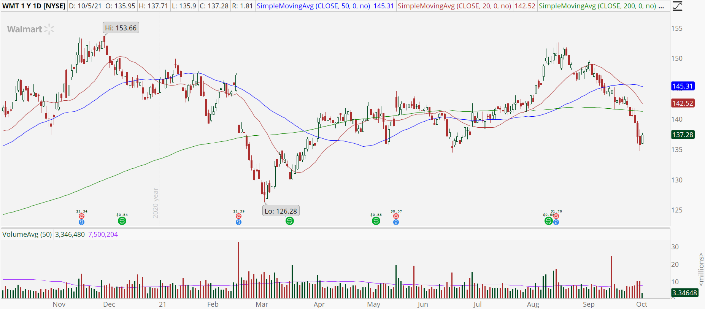Click the low price L: 135.9

184,6
